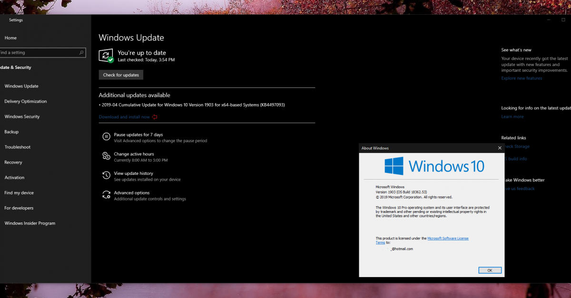Viewport: 571px width, 298px height.
Task: Close the About Windows dialog
Action: coord(499,148)
